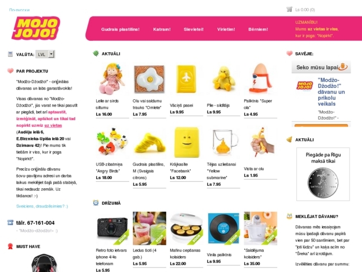Open the USB-zibatmiņa Angry Birds product thumbnail

tap(112, 142)
